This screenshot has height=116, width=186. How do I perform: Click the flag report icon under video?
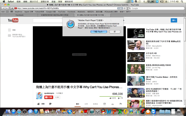(121, 104)
